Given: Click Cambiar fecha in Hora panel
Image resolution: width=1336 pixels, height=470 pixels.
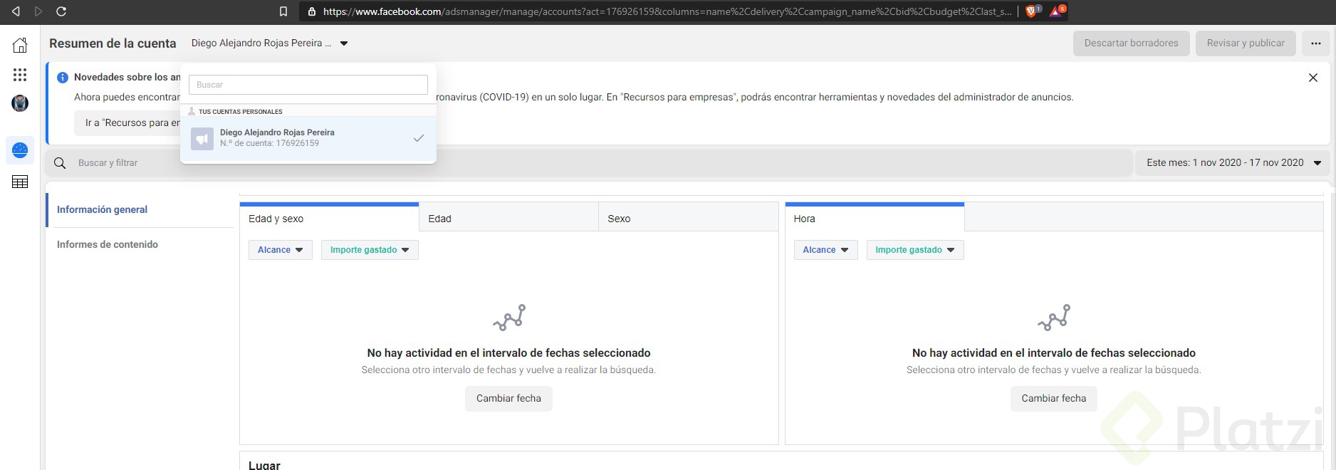Looking at the screenshot, I should [x=1054, y=399].
